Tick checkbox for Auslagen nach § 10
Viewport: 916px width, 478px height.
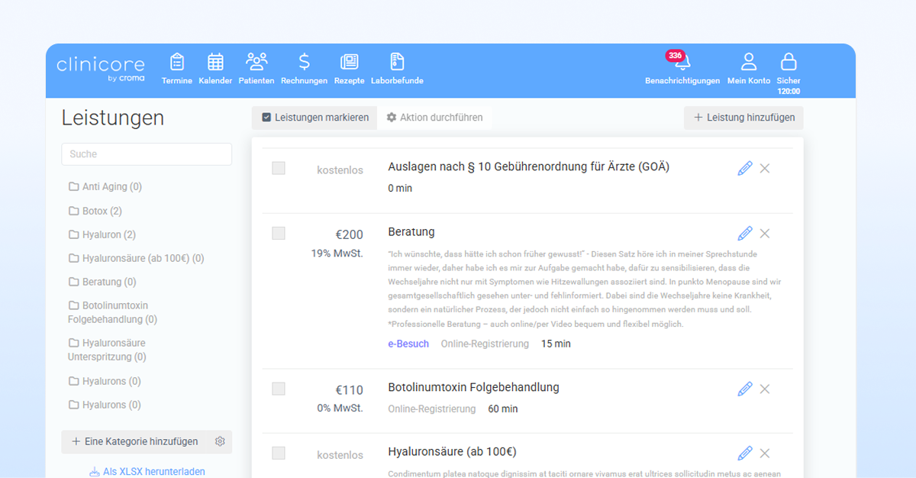point(279,168)
